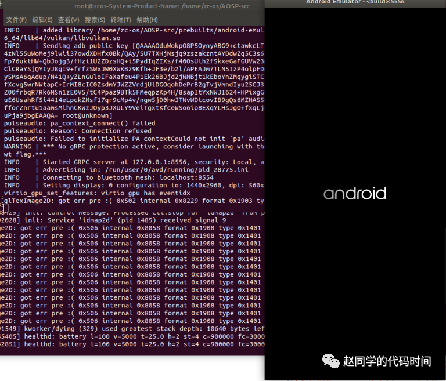
Task: Open the 查看(V) menu in the terminal
Action: pyautogui.click(x=69, y=20)
